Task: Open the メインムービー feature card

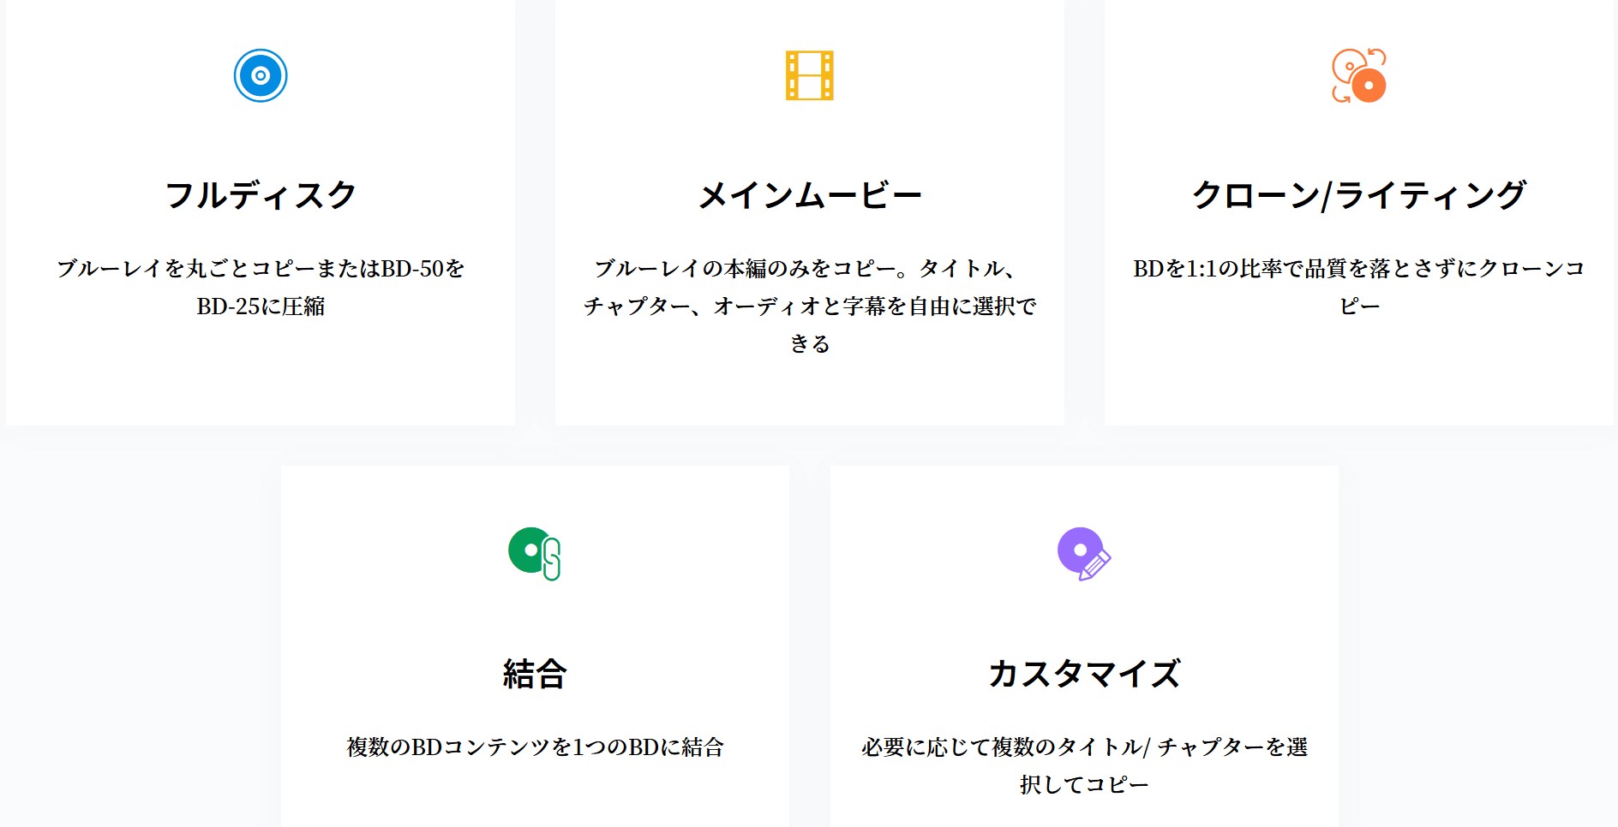Action: (810, 211)
